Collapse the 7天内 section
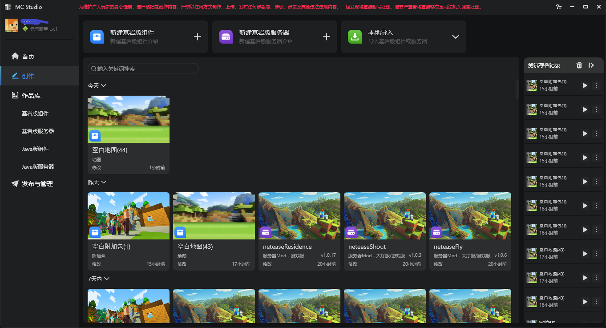The image size is (606, 328). (106, 279)
